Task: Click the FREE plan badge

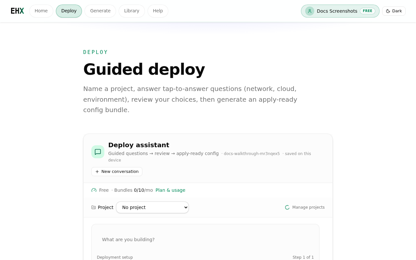Action: click(368, 11)
